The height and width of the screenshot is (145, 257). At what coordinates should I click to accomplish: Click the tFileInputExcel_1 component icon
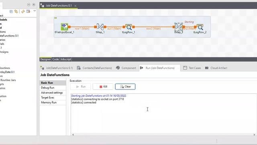click(x=64, y=27)
